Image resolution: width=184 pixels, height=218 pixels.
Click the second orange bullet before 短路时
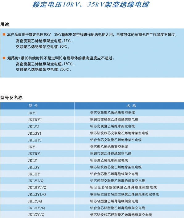(4, 58)
